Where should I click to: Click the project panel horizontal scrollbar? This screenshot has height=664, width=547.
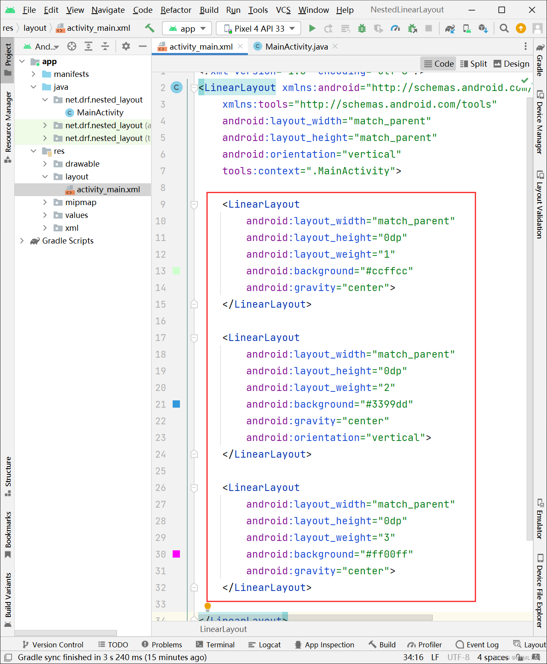[66, 633]
